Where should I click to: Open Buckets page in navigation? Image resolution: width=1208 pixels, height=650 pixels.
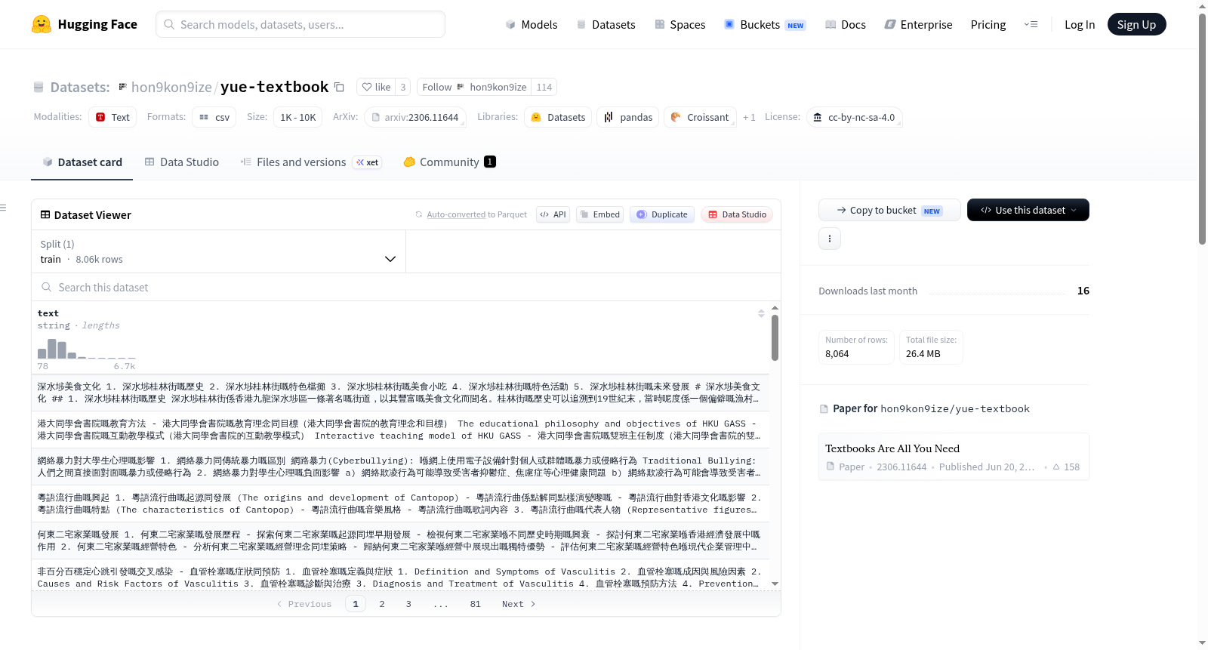765,25
